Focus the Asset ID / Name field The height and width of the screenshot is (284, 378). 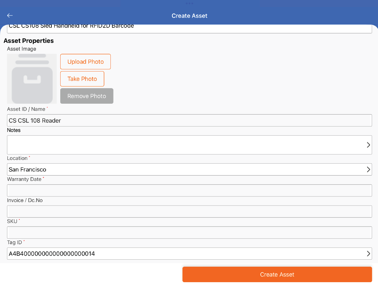[x=189, y=120]
